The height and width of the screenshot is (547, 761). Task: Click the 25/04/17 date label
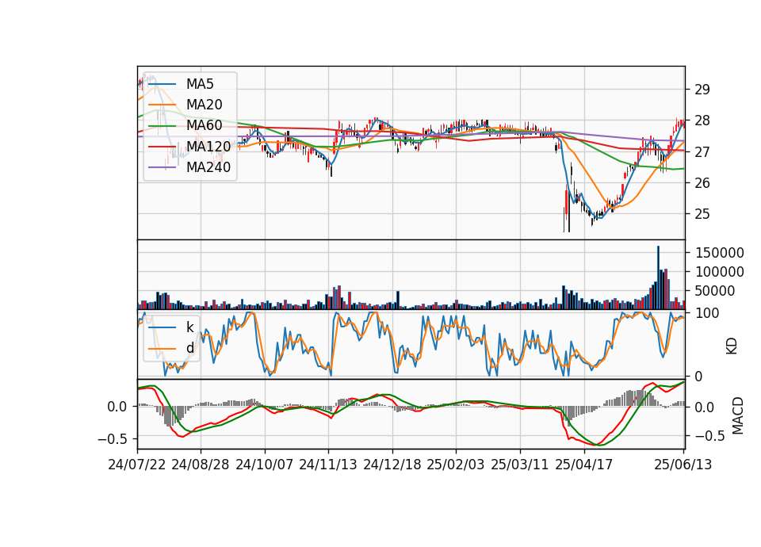tap(584, 465)
